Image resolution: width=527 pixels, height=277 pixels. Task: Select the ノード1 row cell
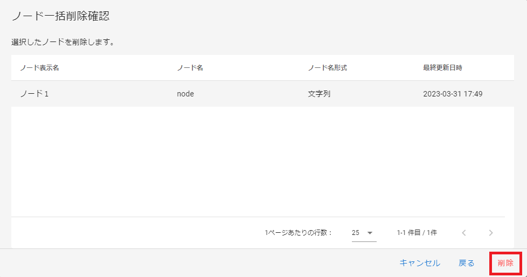(34, 94)
